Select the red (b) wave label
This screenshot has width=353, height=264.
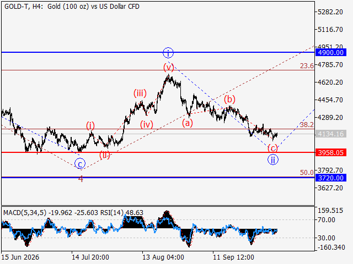coord(229,99)
